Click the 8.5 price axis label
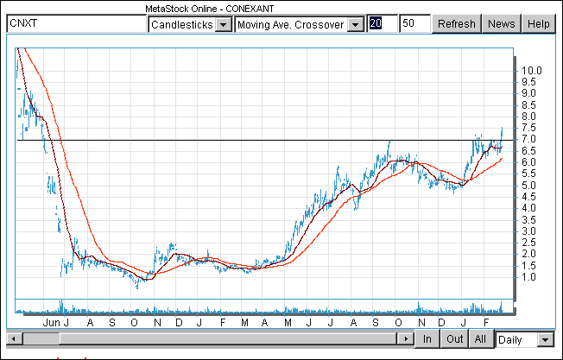Viewport: 563px width, 360px height. coord(528,104)
